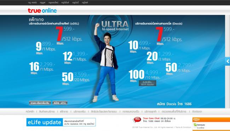The width and height of the screenshot is (230, 131).
Task: Open the first top-bar link ทรู คอร์ป
Action: click(x=33, y=2)
